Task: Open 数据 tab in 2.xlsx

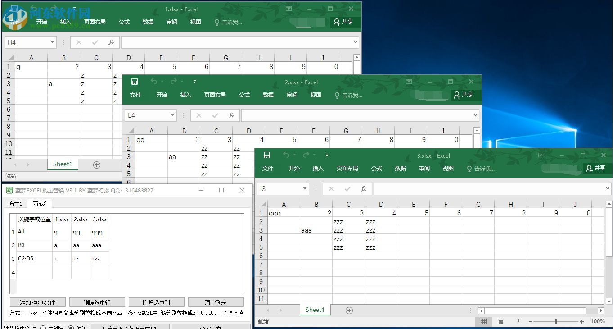Action: [x=268, y=95]
